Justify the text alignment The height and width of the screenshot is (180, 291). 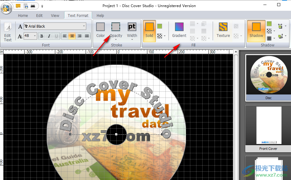click(x=87, y=36)
